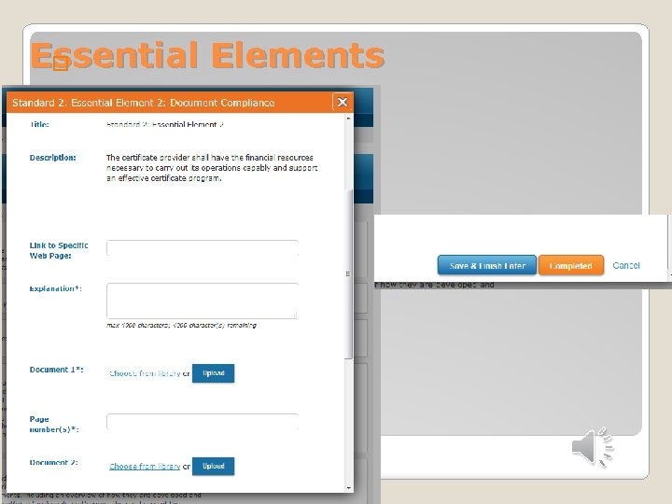Click the Description label text
This screenshot has width=672, height=504.
52,158
